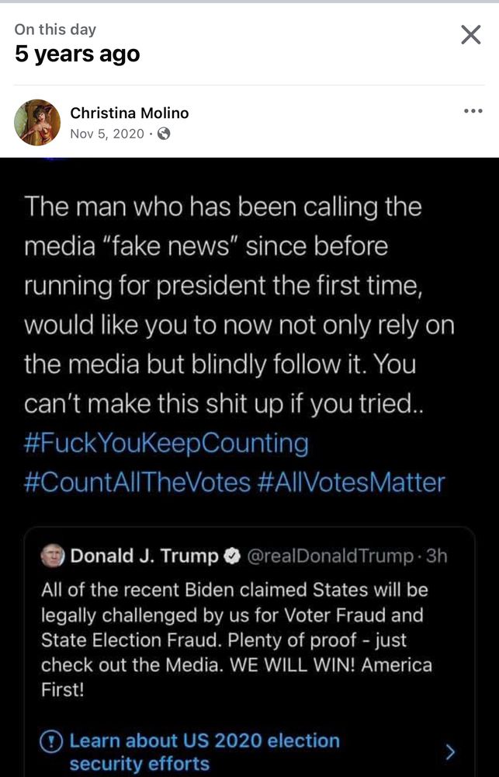Tap the verified badge beside Trump's name

[232, 556]
